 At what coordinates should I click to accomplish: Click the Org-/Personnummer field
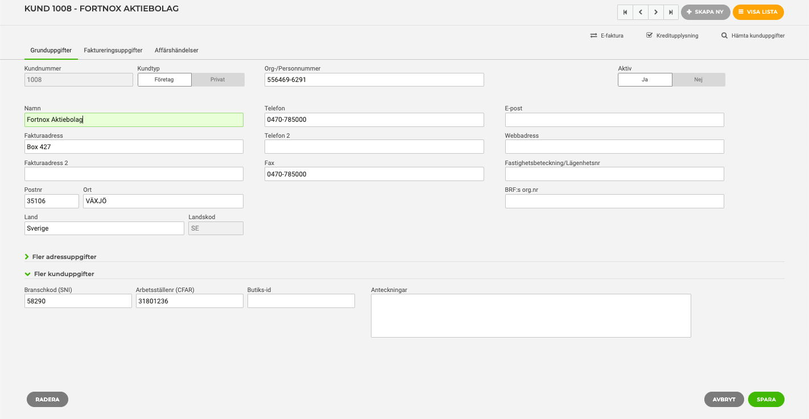pos(374,80)
